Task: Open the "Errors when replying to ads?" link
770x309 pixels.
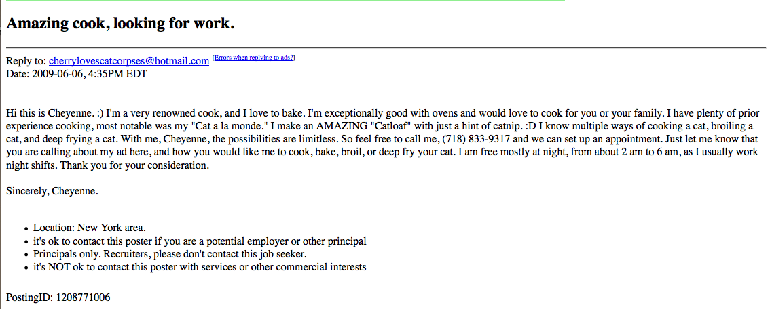Action: coord(253,58)
